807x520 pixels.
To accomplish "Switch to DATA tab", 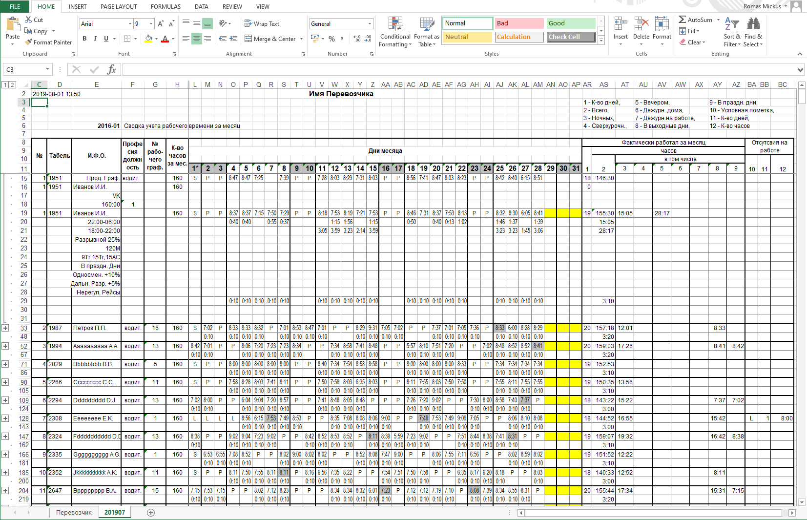I will pyautogui.click(x=202, y=6).
